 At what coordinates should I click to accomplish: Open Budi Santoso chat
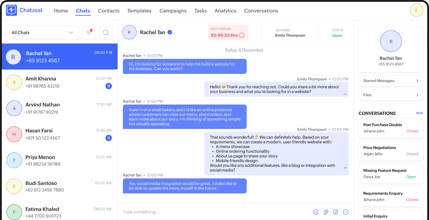[60, 186]
